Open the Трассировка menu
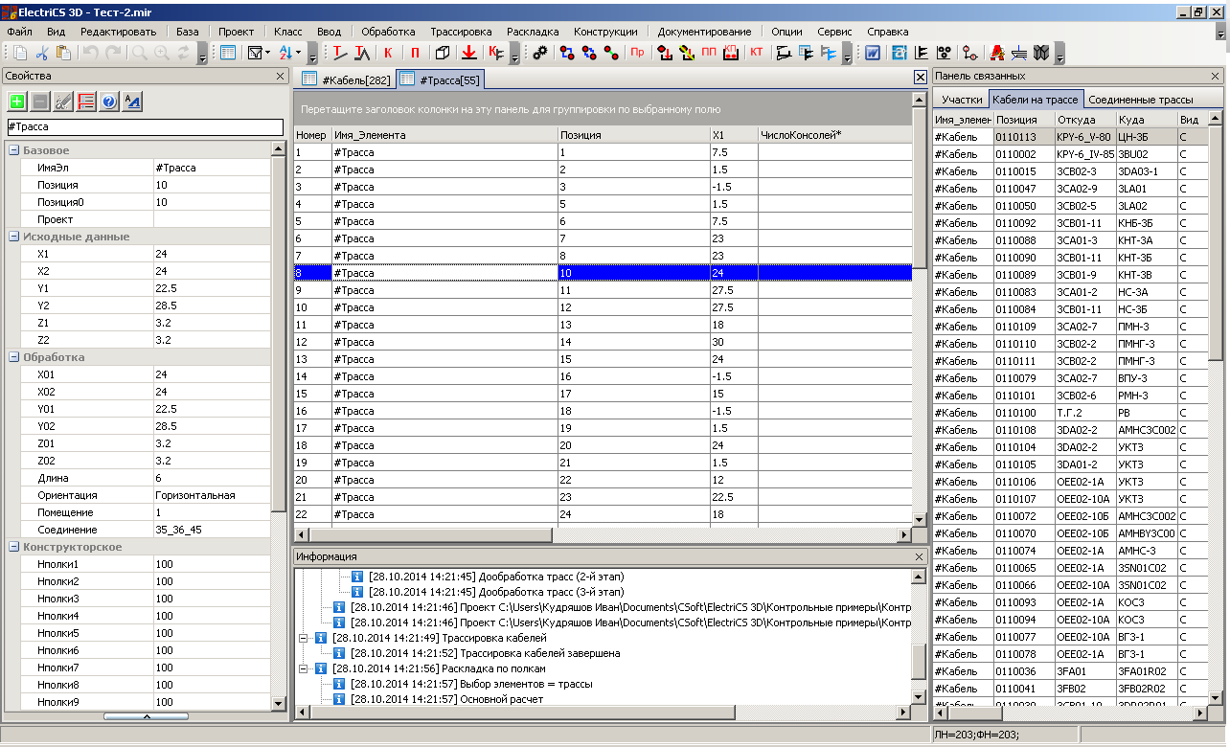This screenshot has height=747, width=1230. pyautogui.click(x=460, y=32)
